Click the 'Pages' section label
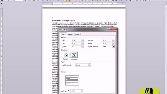Screen dimensions: 167x94 [63, 62]
